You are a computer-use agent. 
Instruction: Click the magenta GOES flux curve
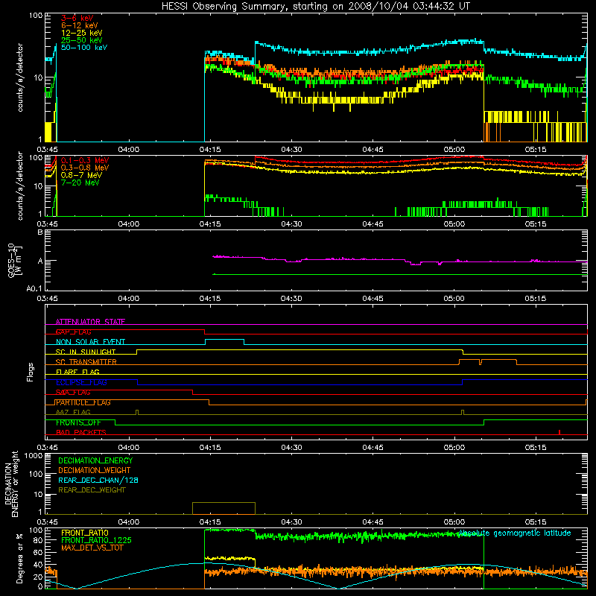point(399,259)
